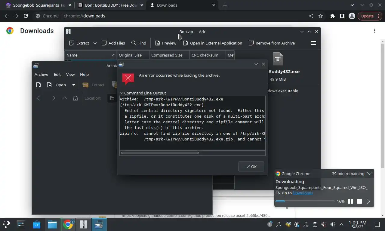Viewport: 385px width, 231px height.
Task: Click the Show Desktop button in the taskbar
Action: point(377,224)
